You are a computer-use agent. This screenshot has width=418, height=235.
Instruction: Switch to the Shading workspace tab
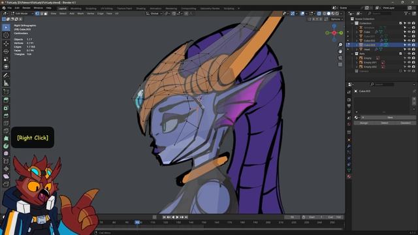click(141, 8)
